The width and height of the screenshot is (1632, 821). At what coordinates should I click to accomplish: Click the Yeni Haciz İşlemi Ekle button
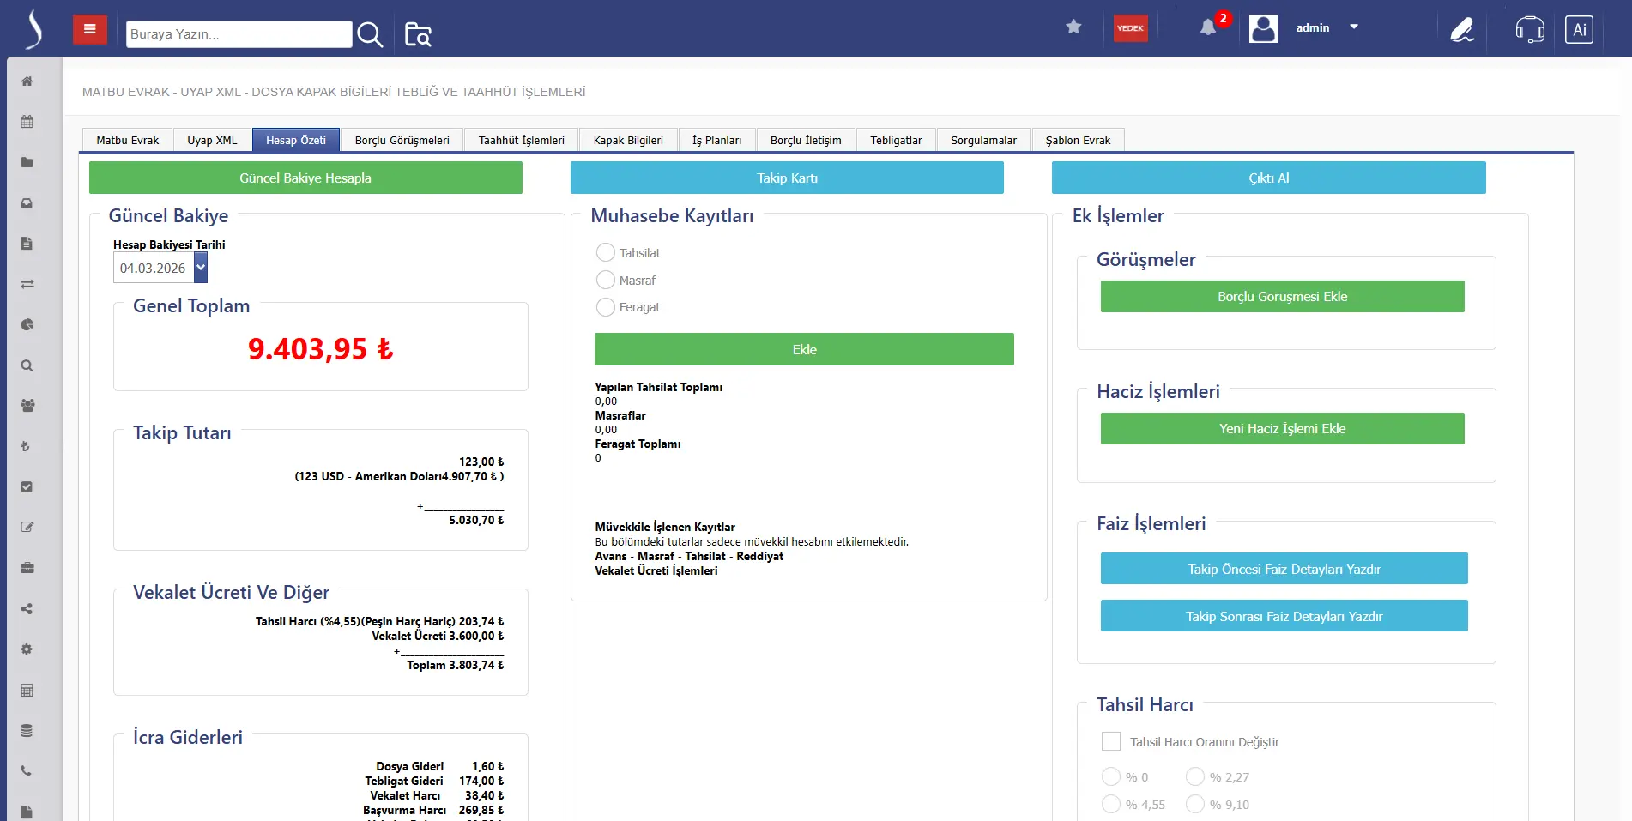pyautogui.click(x=1282, y=429)
